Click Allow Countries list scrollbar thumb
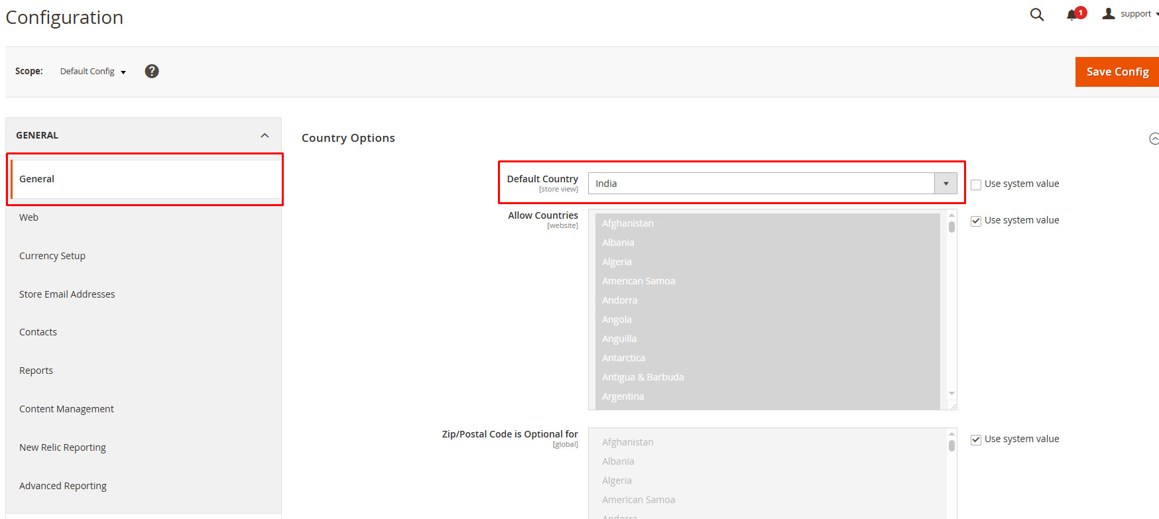The width and height of the screenshot is (1159, 519). 951,227
